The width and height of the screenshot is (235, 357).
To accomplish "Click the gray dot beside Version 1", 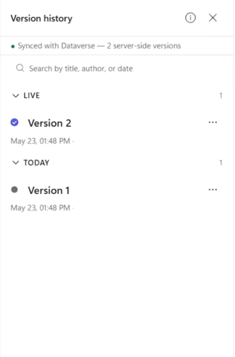I will (15, 190).
